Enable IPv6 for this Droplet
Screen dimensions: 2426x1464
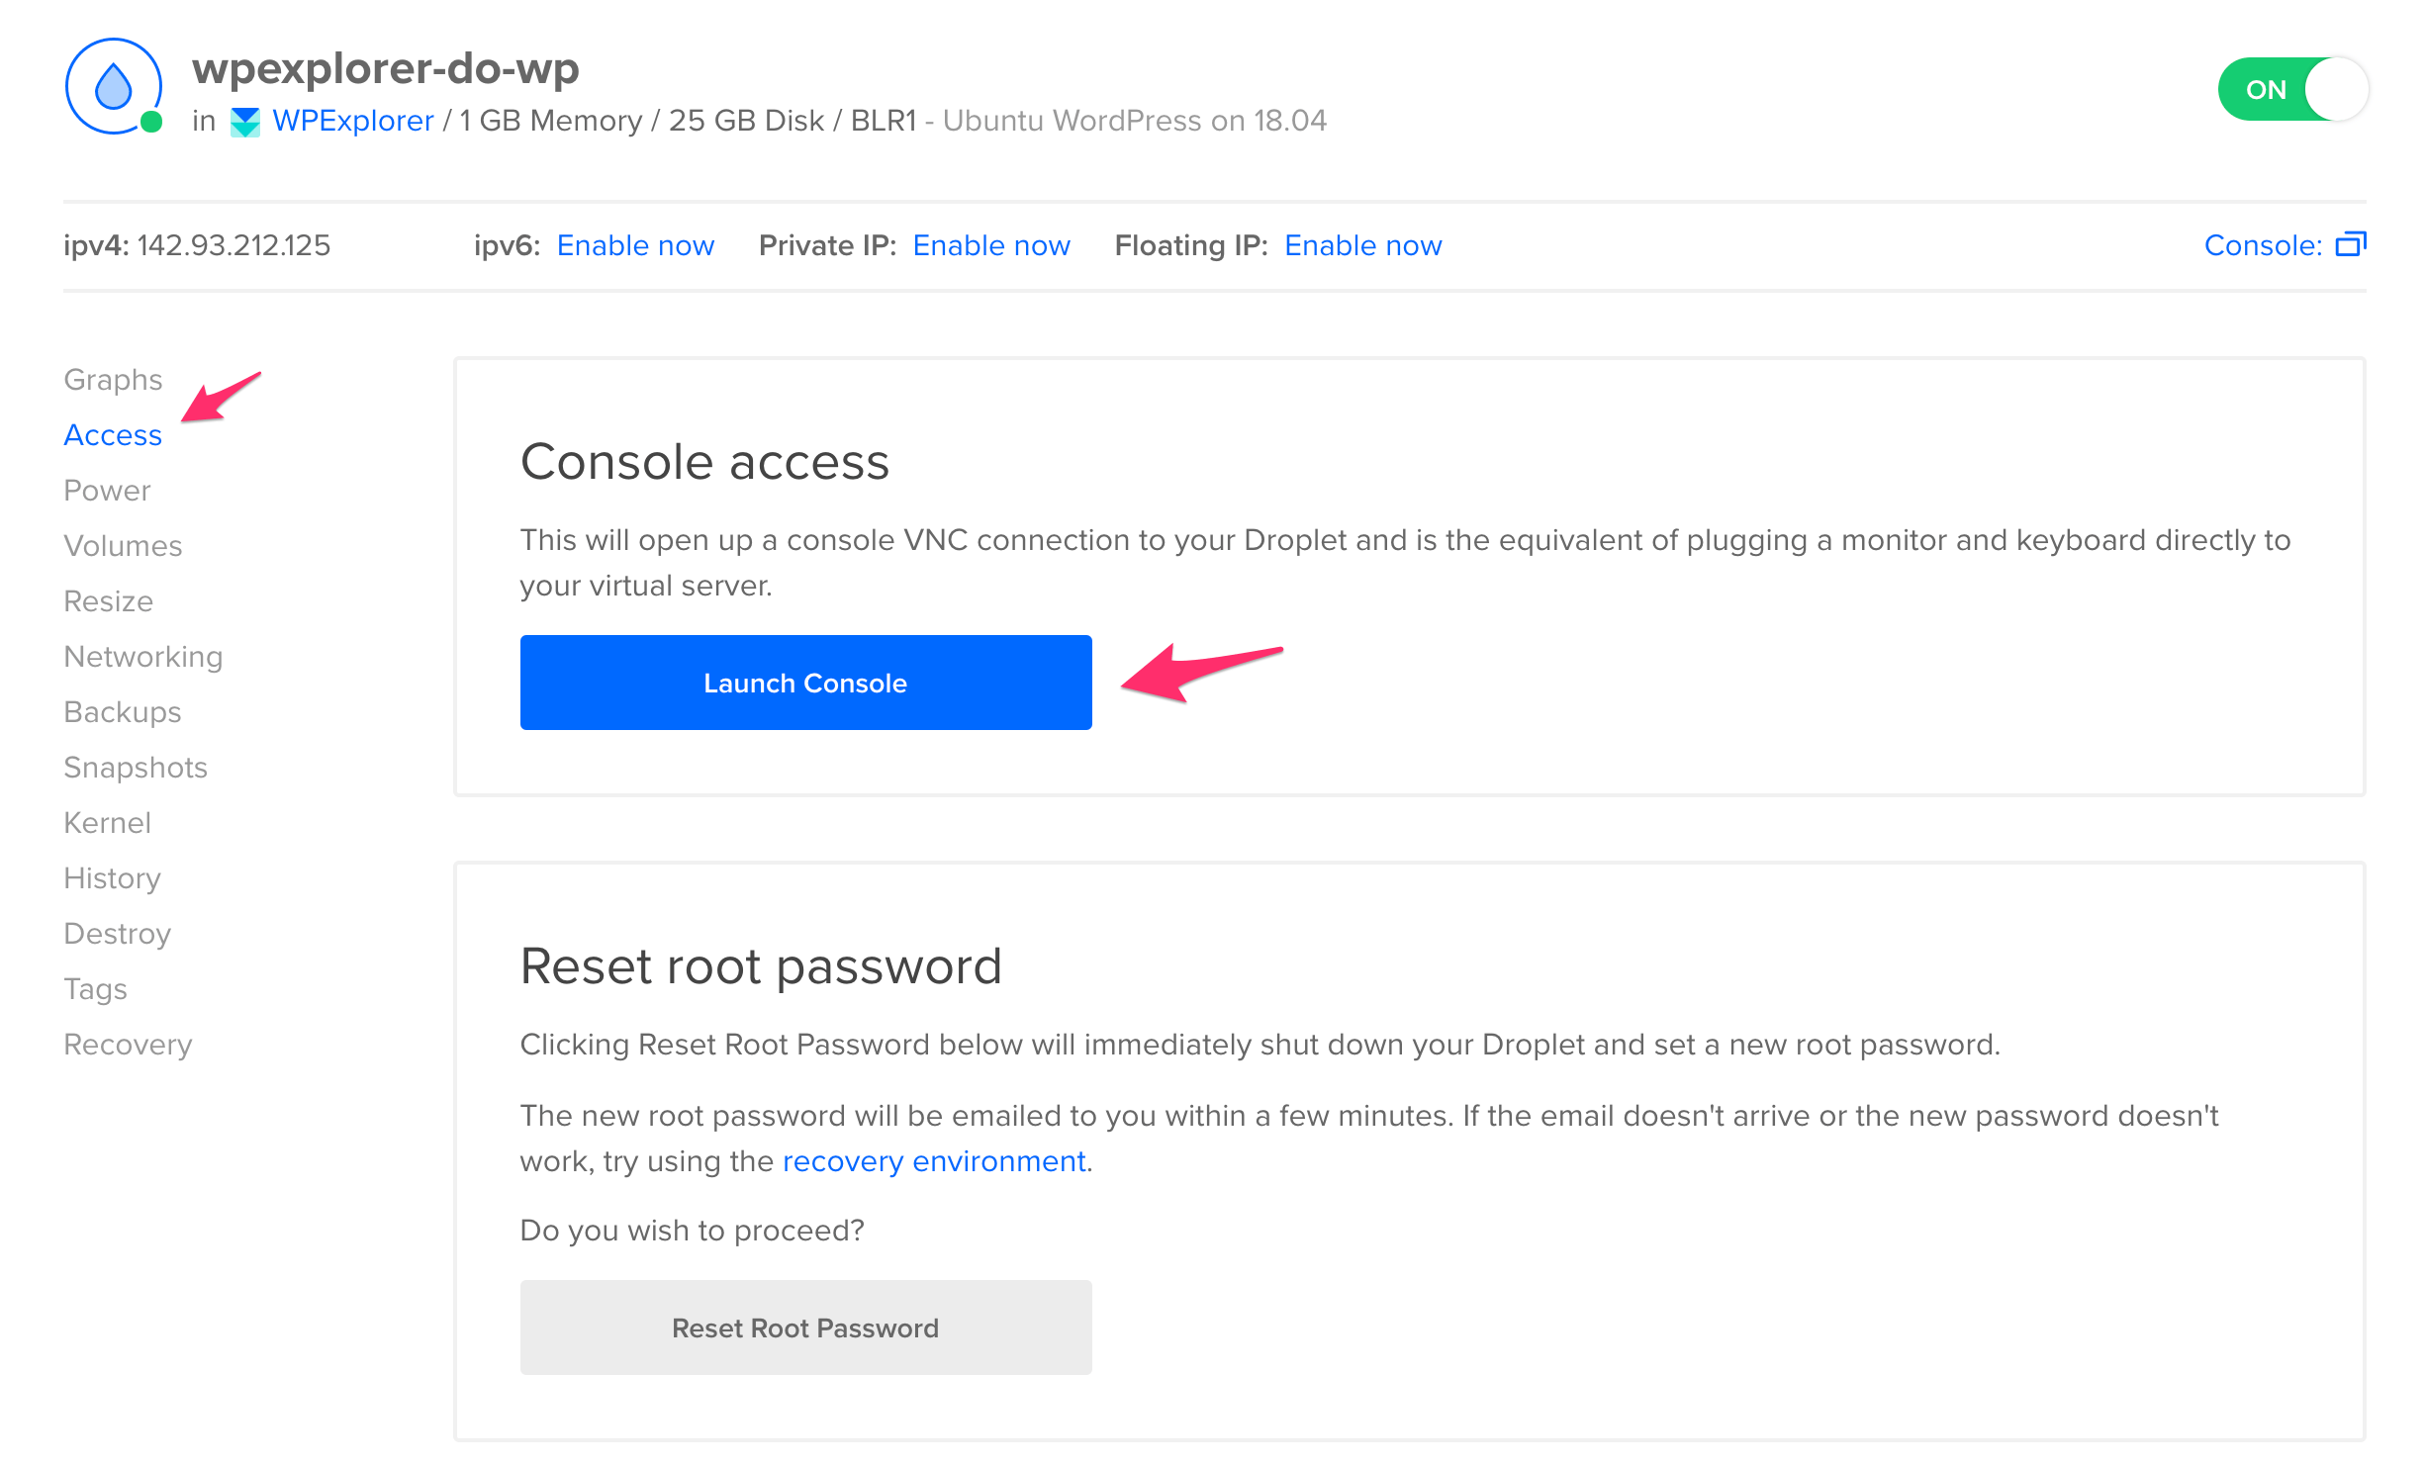(634, 244)
